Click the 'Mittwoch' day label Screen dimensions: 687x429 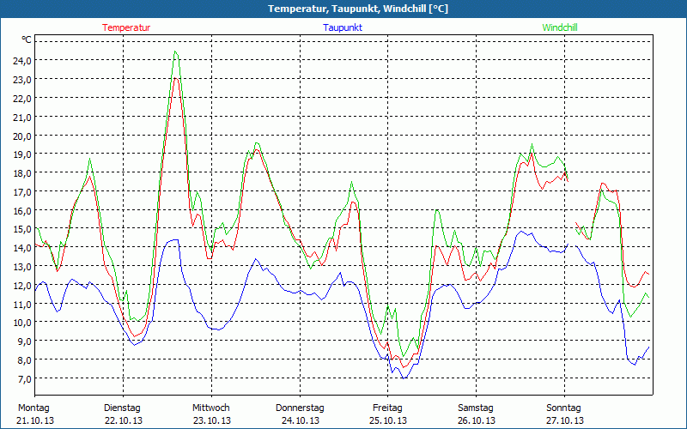click(x=210, y=408)
